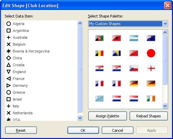Select the red circle shape

coord(151,53)
